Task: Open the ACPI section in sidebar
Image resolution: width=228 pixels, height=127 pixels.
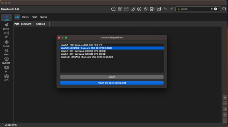Action: tap(6, 18)
